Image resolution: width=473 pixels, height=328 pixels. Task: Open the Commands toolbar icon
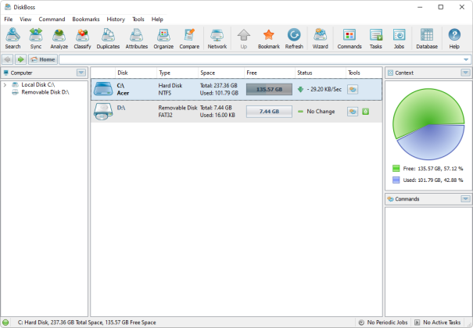(349, 38)
